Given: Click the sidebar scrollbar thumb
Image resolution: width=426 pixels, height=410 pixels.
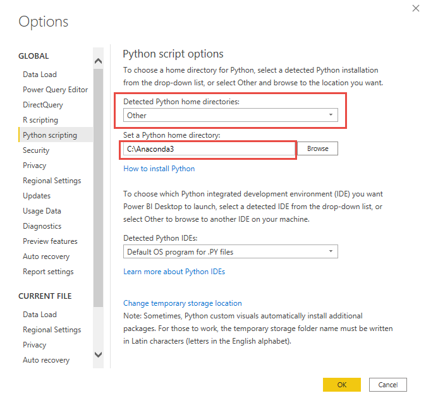Looking at the screenshot, I should point(98,188).
